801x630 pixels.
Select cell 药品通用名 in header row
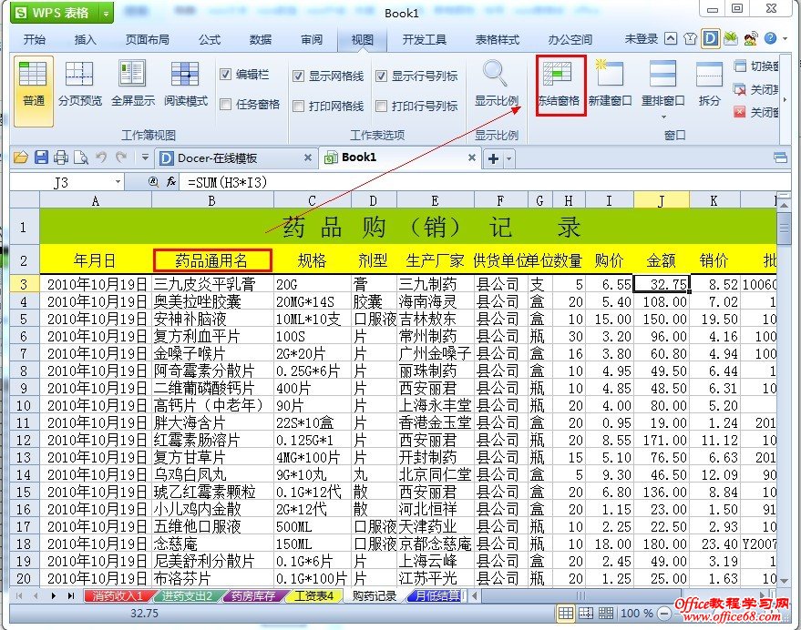coord(212,260)
